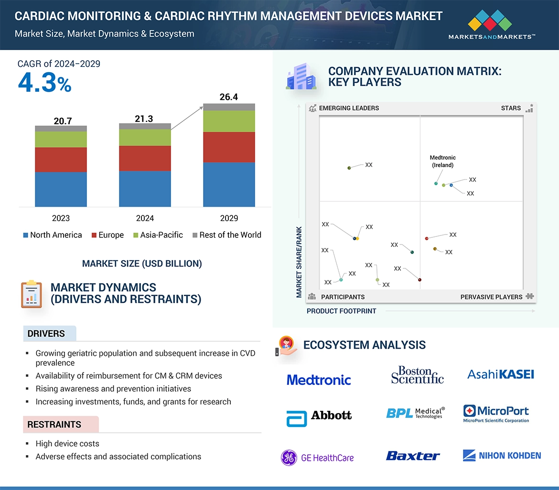Select the MicroPort cross emblem icon
Image resolution: width=559 pixels, height=490 pixels.
point(470,411)
